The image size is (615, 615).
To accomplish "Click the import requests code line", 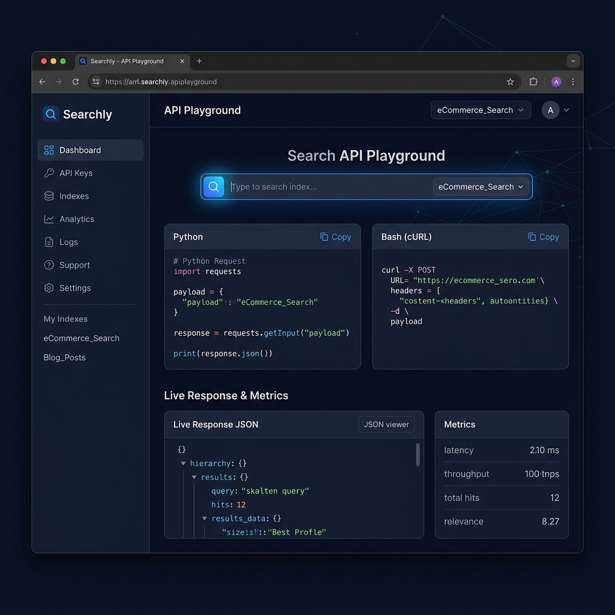I will pyautogui.click(x=207, y=271).
